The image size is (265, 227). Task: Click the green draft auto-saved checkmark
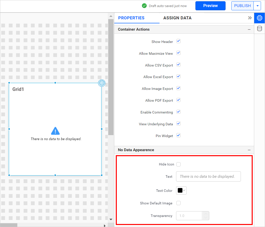(144, 6)
